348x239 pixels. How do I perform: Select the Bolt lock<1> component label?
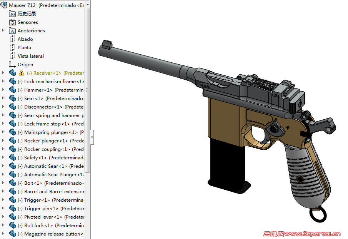tap(51, 226)
